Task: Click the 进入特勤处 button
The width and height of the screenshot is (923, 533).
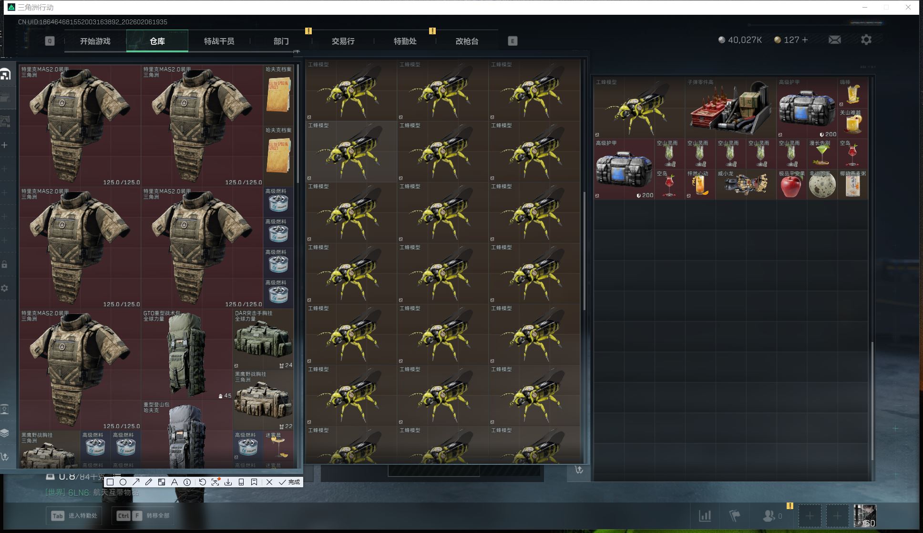Action: [x=74, y=515]
